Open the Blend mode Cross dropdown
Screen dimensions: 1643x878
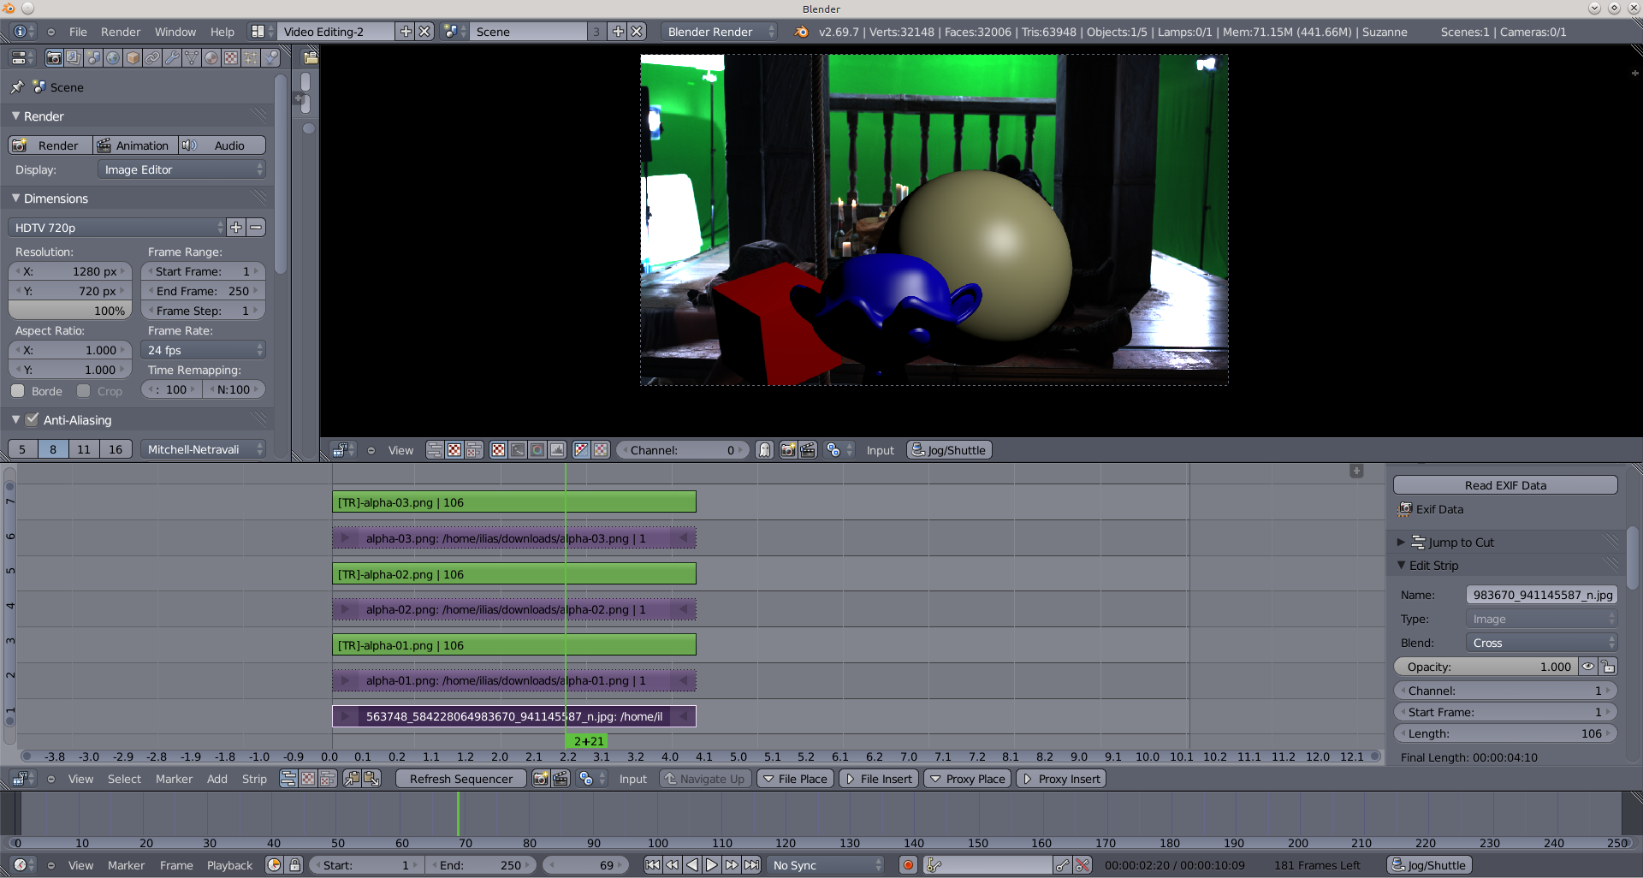pyautogui.click(x=1541, y=643)
